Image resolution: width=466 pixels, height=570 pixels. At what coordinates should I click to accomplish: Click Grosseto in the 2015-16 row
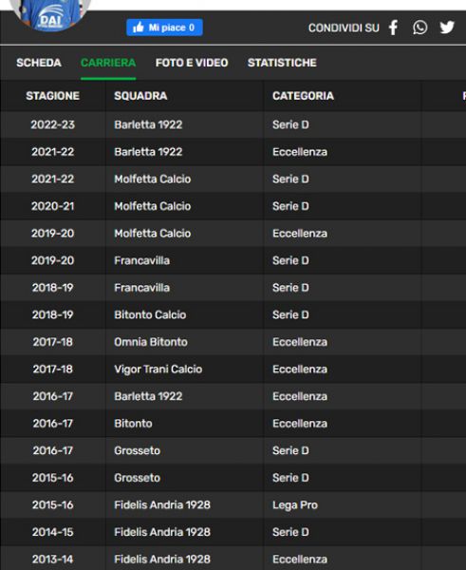[x=137, y=478]
